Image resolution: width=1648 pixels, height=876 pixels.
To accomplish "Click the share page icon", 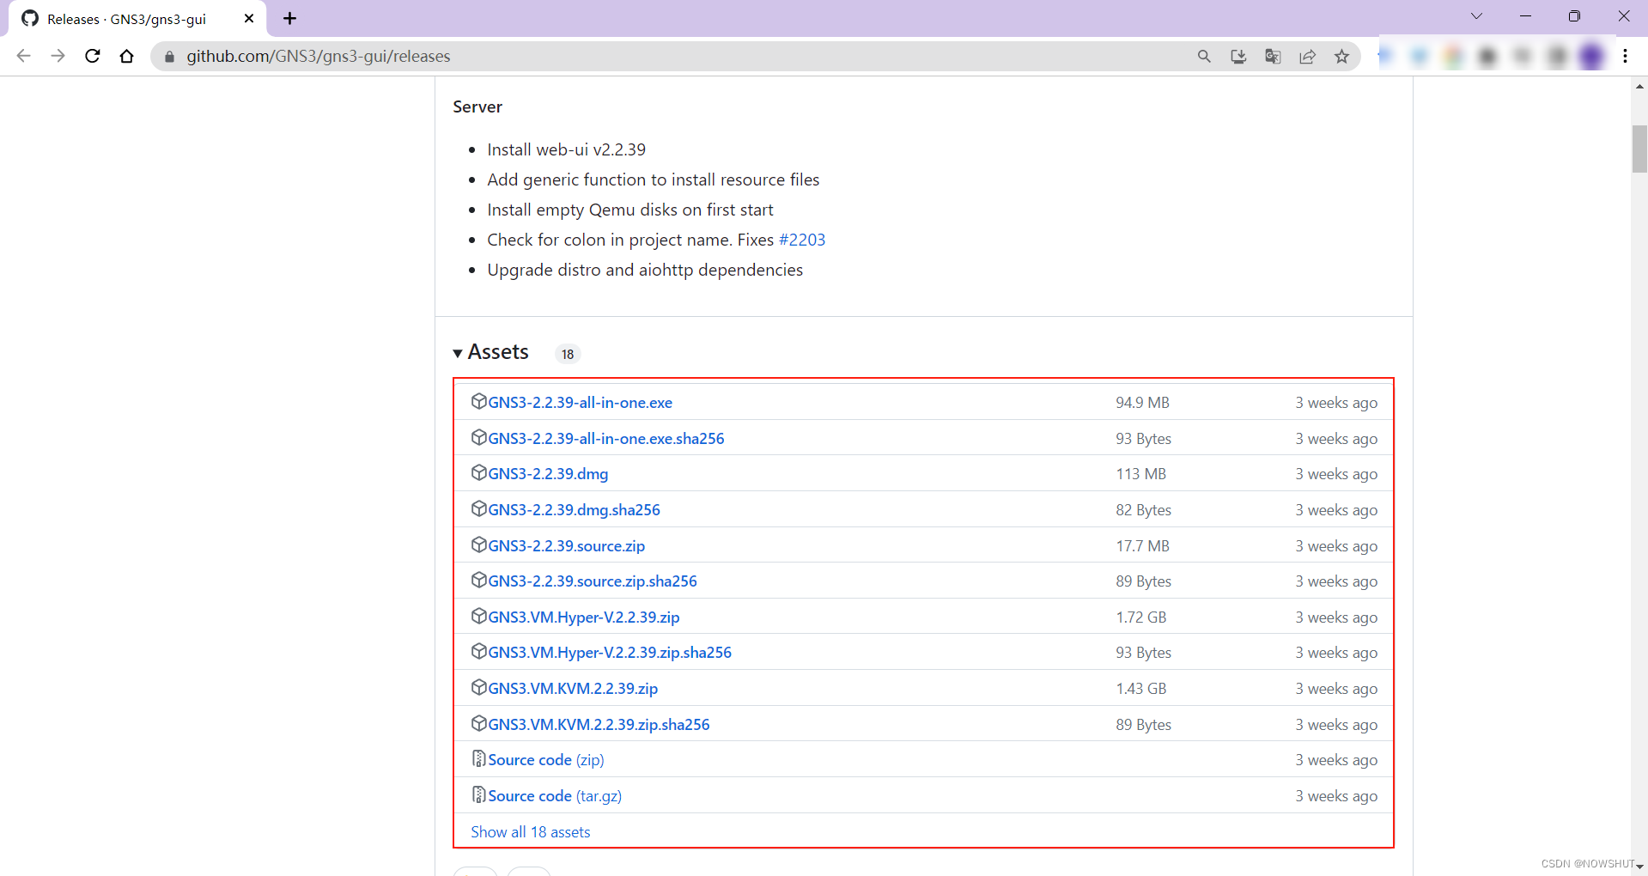I will pyautogui.click(x=1307, y=57).
